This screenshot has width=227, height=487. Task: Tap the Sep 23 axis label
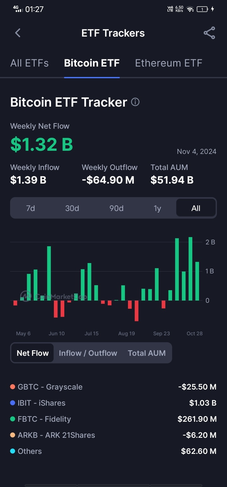(x=161, y=333)
